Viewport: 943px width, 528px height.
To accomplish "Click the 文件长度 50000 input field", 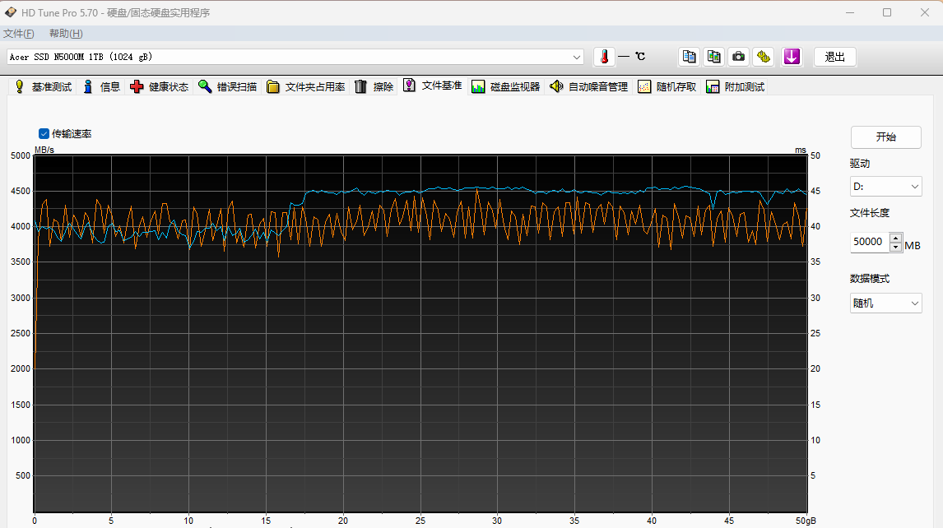I will coord(869,243).
